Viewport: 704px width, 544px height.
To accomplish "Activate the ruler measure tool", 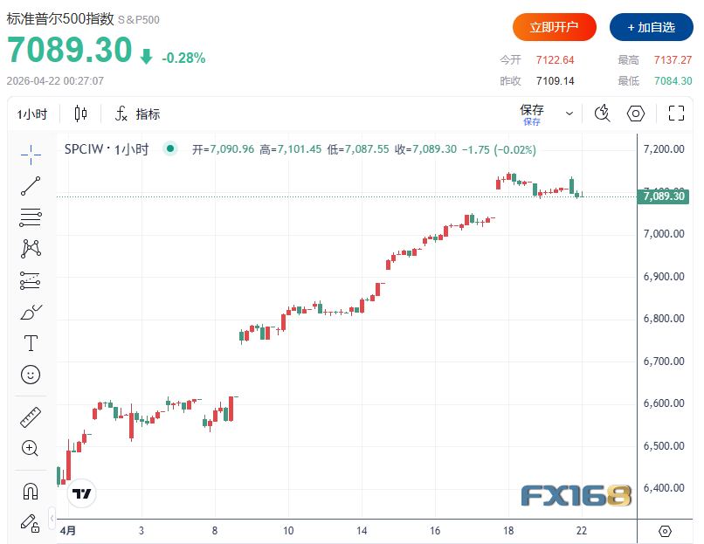I will click(31, 417).
